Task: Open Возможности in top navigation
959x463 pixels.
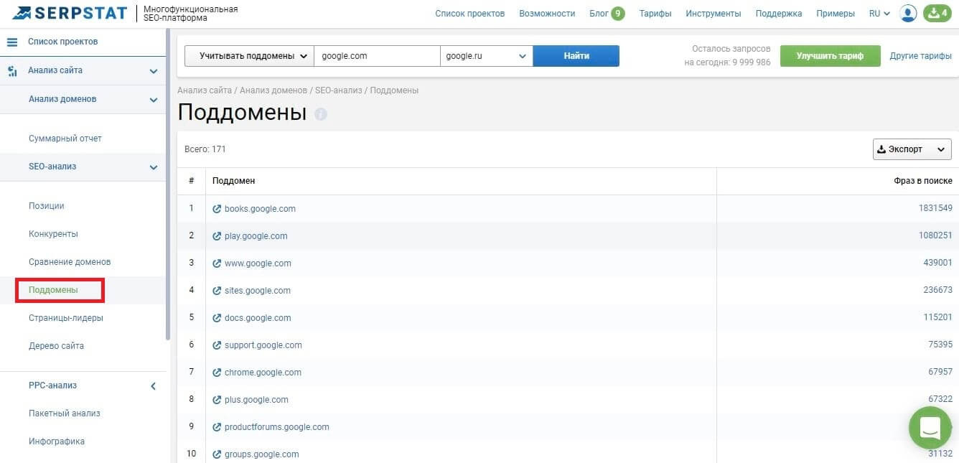Action: coord(547,14)
